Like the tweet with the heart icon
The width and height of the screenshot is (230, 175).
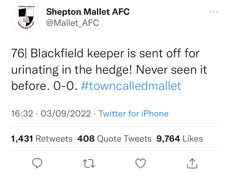click(x=141, y=164)
